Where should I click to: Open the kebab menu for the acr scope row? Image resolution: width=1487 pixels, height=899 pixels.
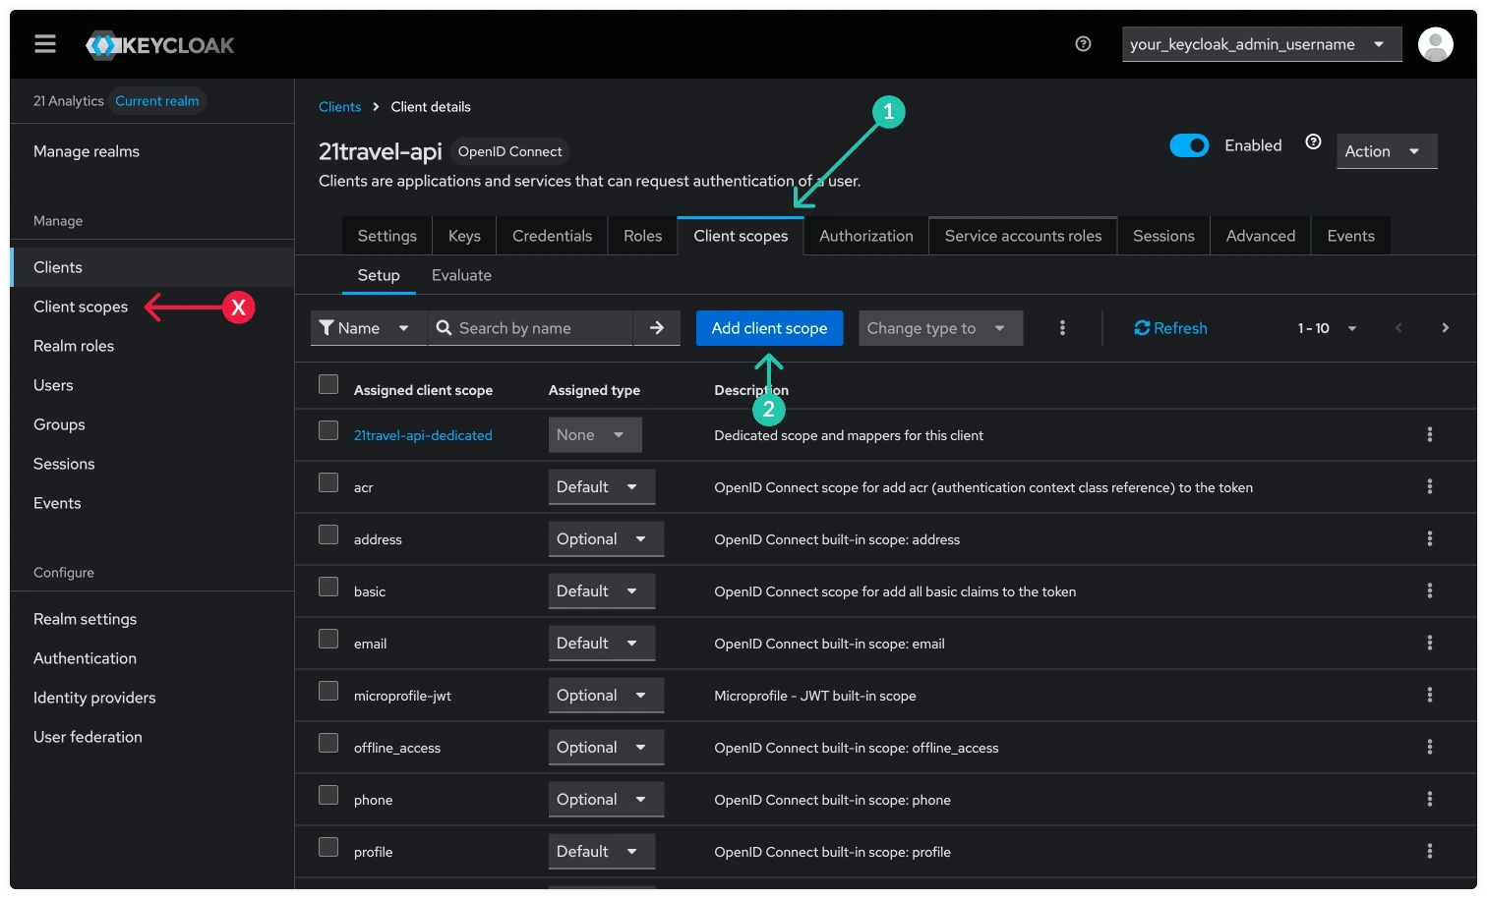(x=1430, y=486)
